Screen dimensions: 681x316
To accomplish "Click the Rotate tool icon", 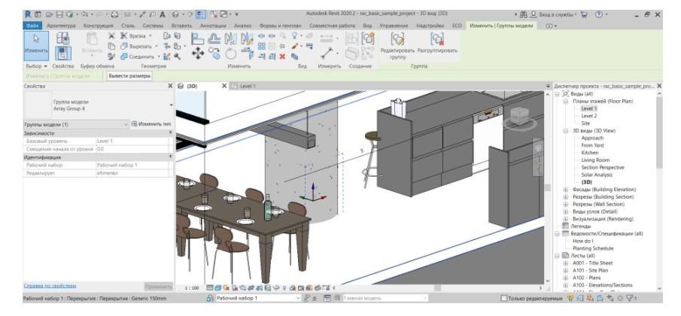I will click(x=231, y=54).
